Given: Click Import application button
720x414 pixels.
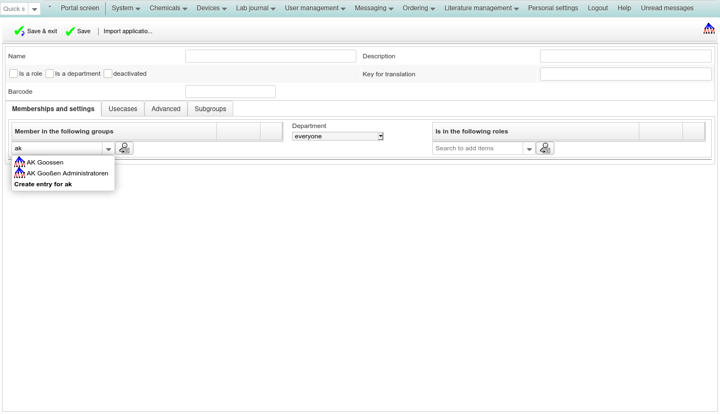Looking at the screenshot, I should coord(128,32).
